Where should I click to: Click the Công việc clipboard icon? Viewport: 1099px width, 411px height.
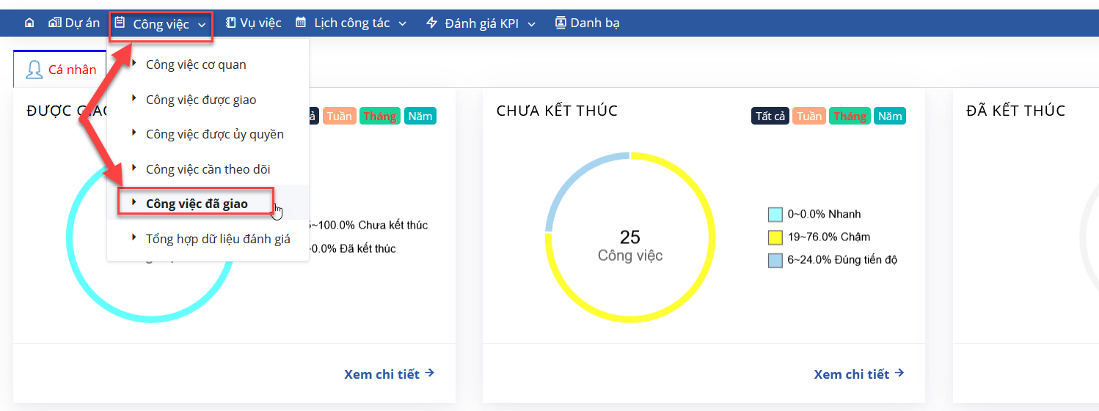tap(120, 23)
